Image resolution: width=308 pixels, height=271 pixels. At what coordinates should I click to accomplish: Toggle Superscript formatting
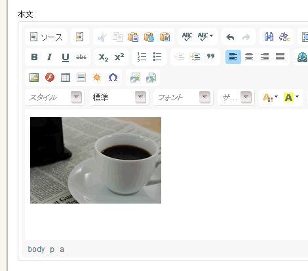[x=119, y=57]
